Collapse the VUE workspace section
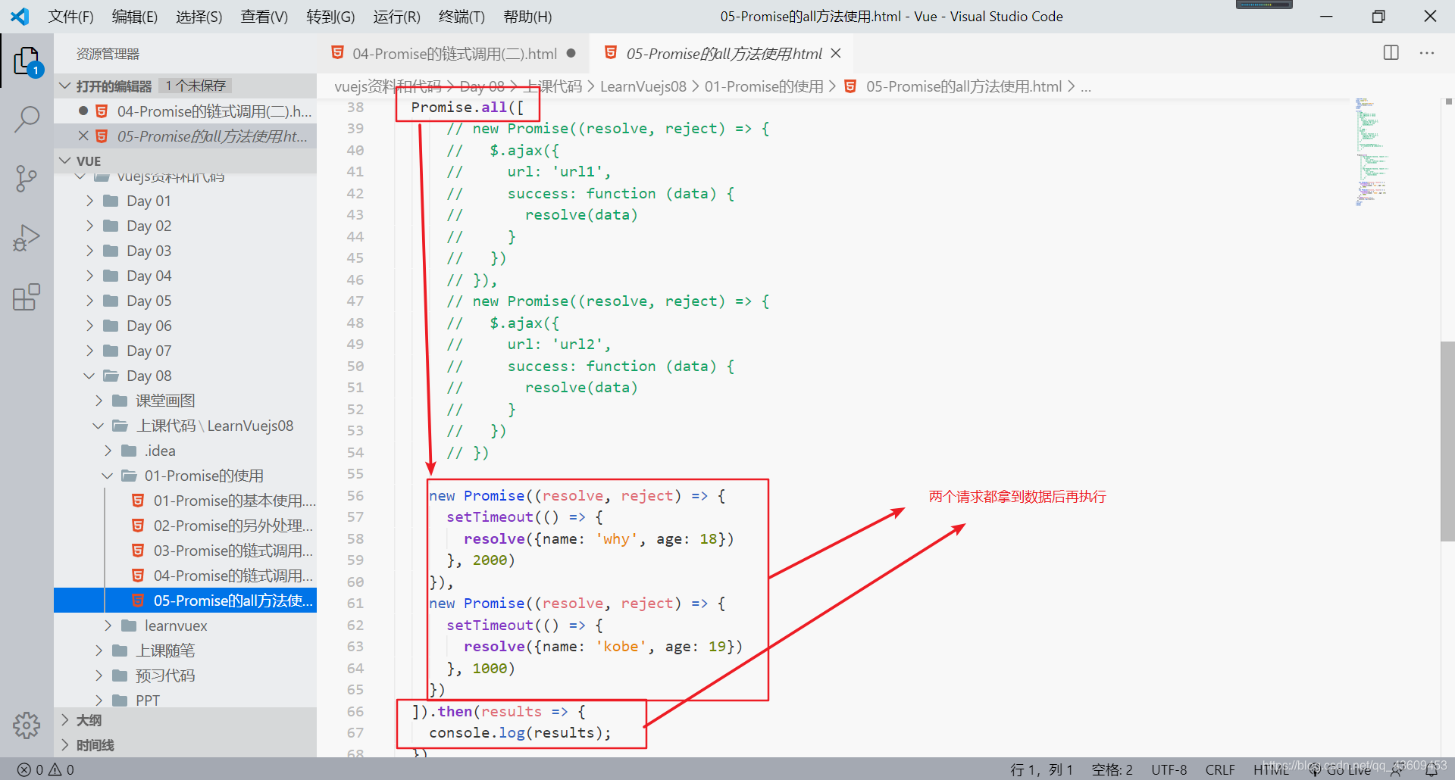1455x780 pixels. (x=65, y=161)
